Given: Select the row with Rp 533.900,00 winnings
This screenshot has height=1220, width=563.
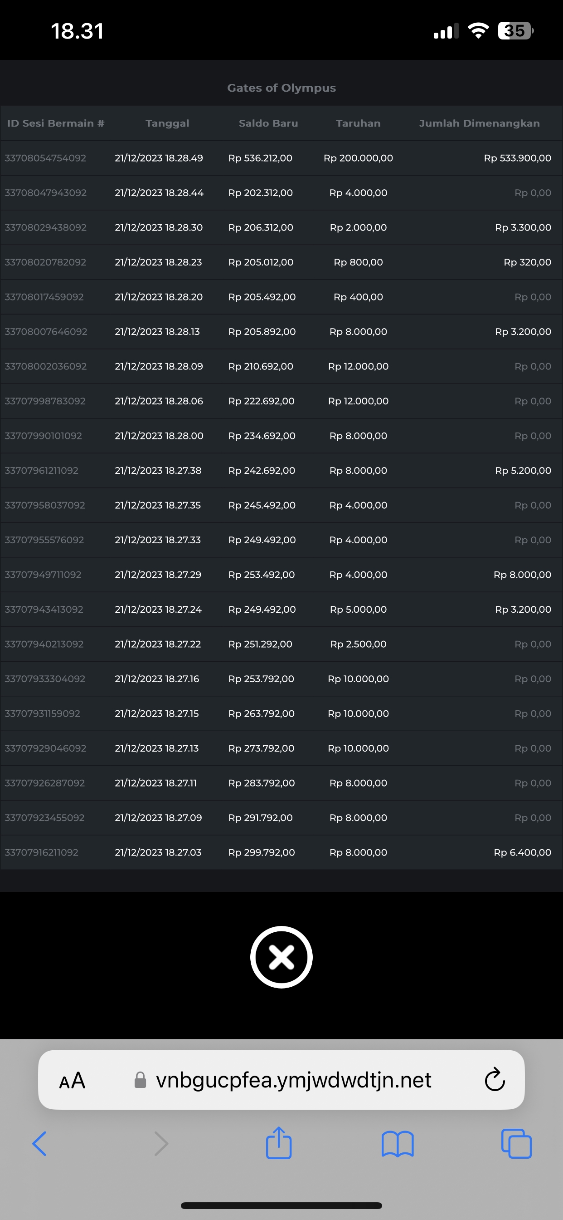Looking at the screenshot, I should point(517,158).
